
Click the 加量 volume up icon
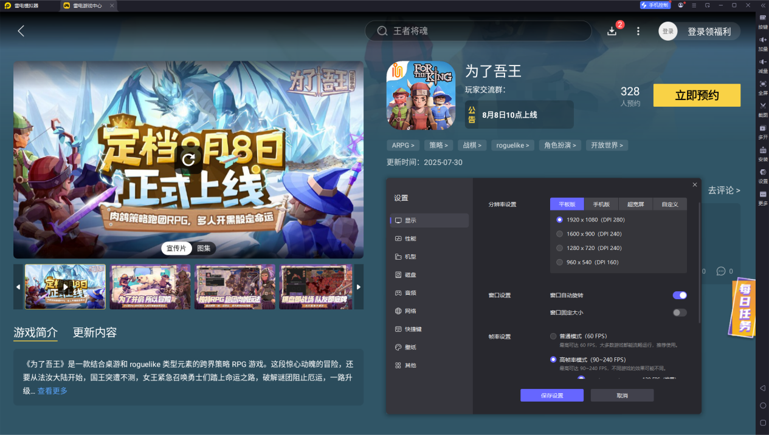pos(762,40)
